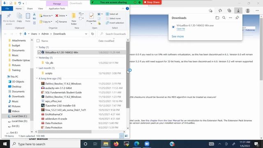Open the File menu tab
The height and width of the screenshot is (148, 263).
tap(7, 9)
